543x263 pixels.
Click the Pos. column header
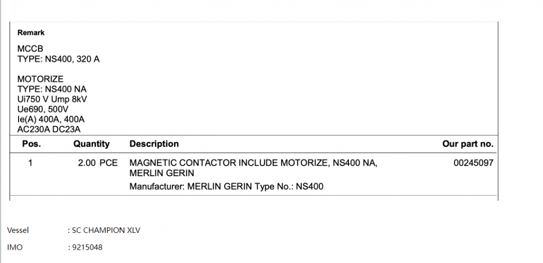tap(31, 144)
